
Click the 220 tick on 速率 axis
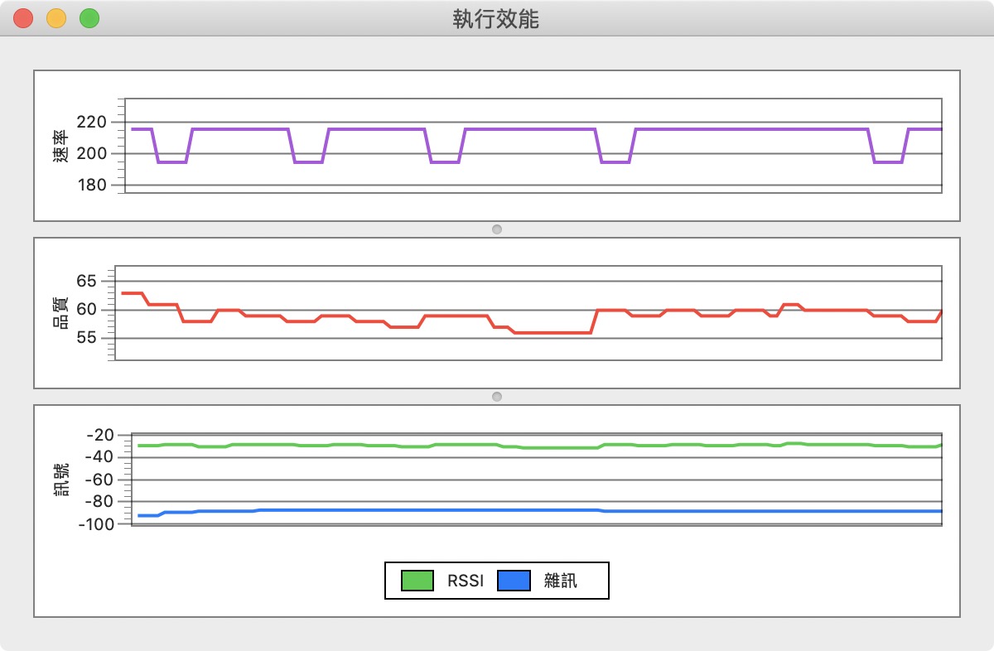(92, 123)
